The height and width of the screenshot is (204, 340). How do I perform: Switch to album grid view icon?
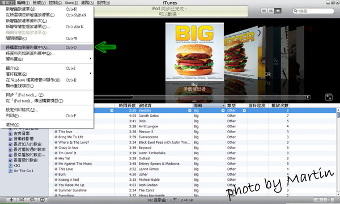271,11
